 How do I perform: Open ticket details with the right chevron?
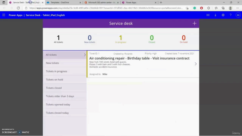(195, 64)
